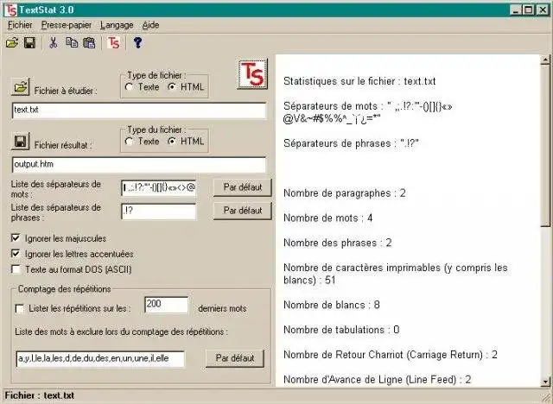Click the Cut scissors toolbar icon
Screen dimensions: 553x404
[x=54, y=43]
